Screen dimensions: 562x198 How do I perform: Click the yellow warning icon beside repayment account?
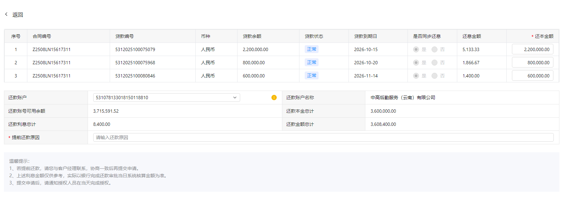pyautogui.click(x=274, y=98)
